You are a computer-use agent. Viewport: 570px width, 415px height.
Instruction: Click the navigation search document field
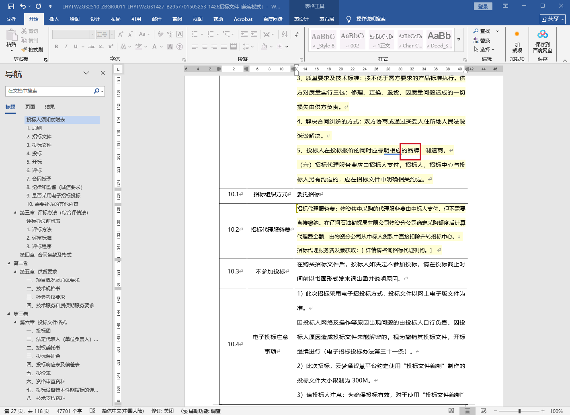click(x=50, y=91)
